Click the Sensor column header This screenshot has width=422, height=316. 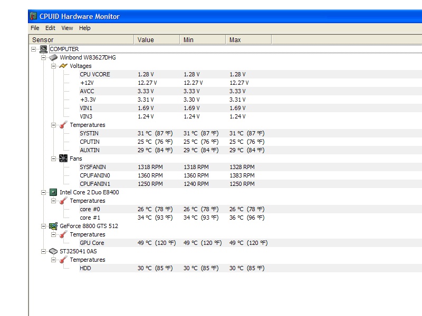pyautogui.click(x=81, y=40)
